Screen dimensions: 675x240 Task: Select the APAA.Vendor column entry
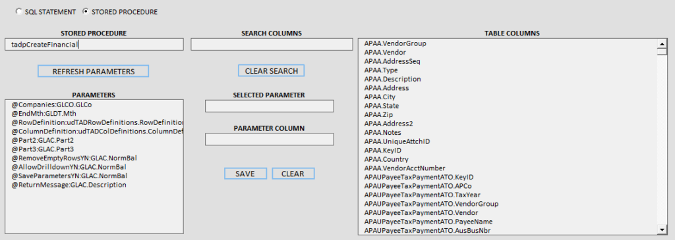tap(508, 53)
